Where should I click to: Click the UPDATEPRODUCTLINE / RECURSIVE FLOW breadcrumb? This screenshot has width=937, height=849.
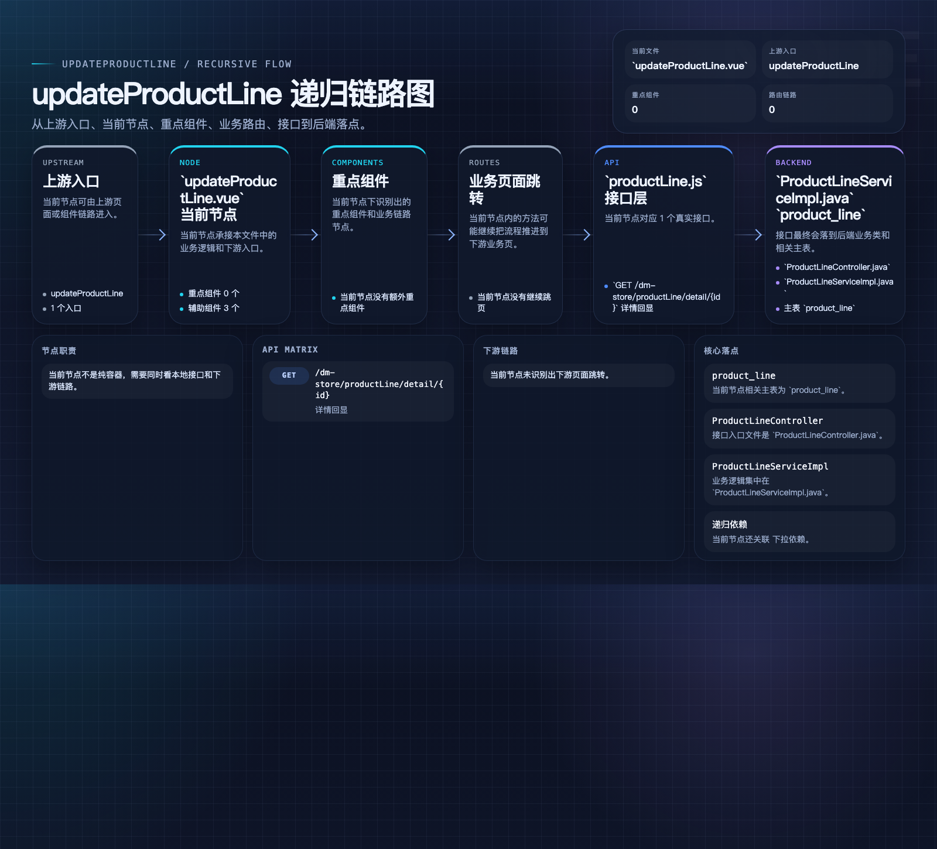(176, 64)
